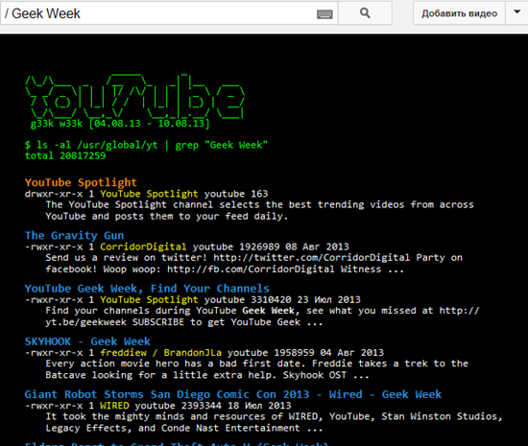Open the partially visible Elders React link
528x446 pixels.
pos(177,444)
